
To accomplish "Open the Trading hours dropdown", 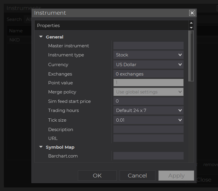I will [148, 110].
